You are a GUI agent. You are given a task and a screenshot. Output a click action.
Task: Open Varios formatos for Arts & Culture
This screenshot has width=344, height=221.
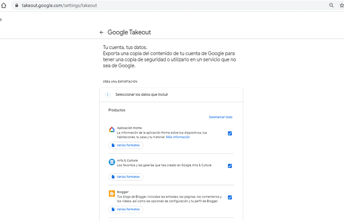(126, 177)
